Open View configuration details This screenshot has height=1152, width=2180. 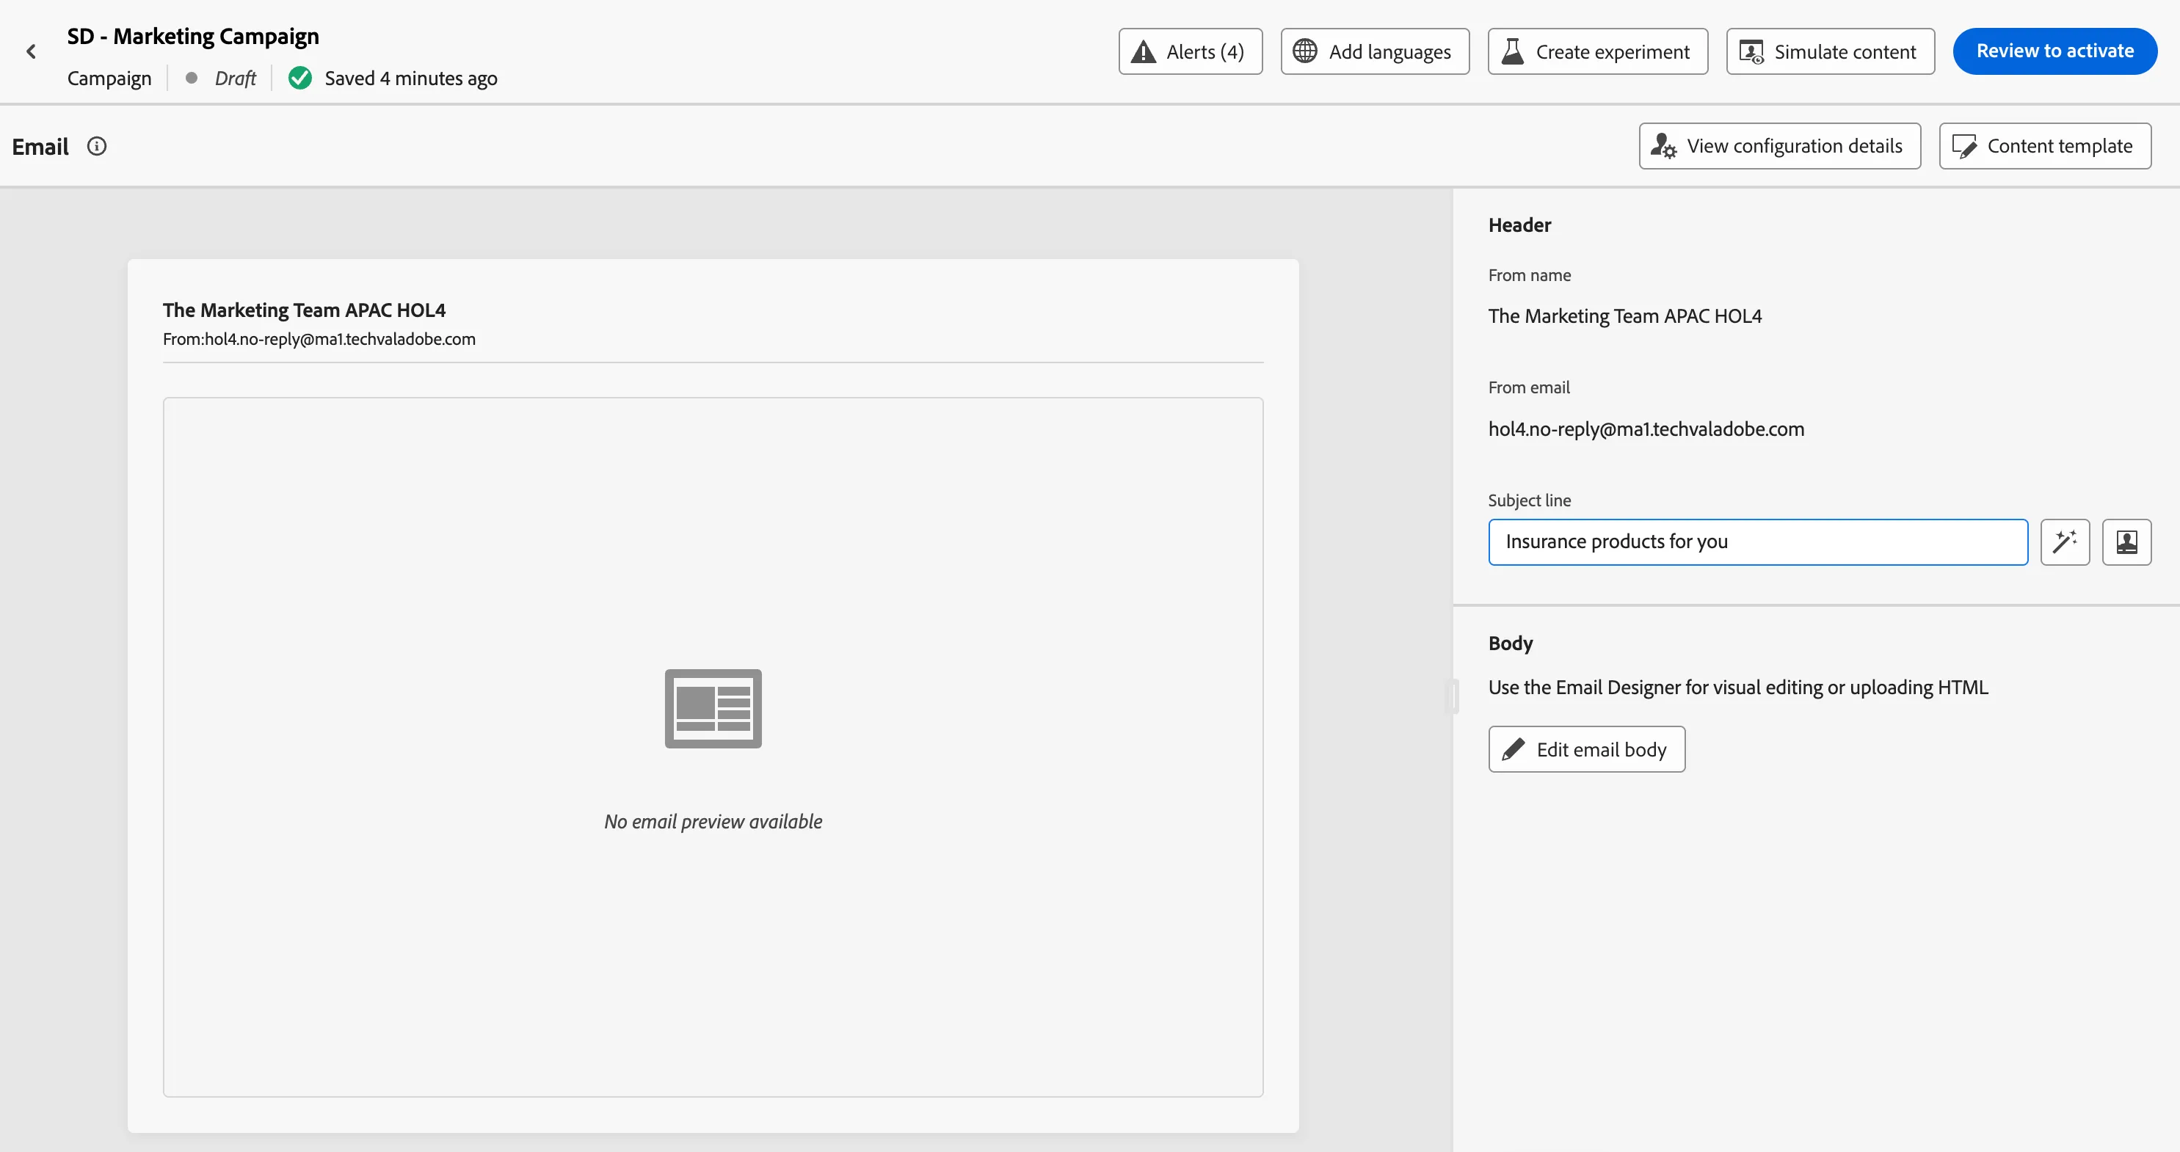[x=1779, y=145]
